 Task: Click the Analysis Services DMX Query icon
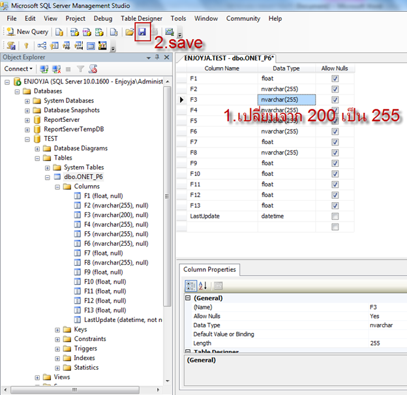pyautogui.click(x=87, y=32)
